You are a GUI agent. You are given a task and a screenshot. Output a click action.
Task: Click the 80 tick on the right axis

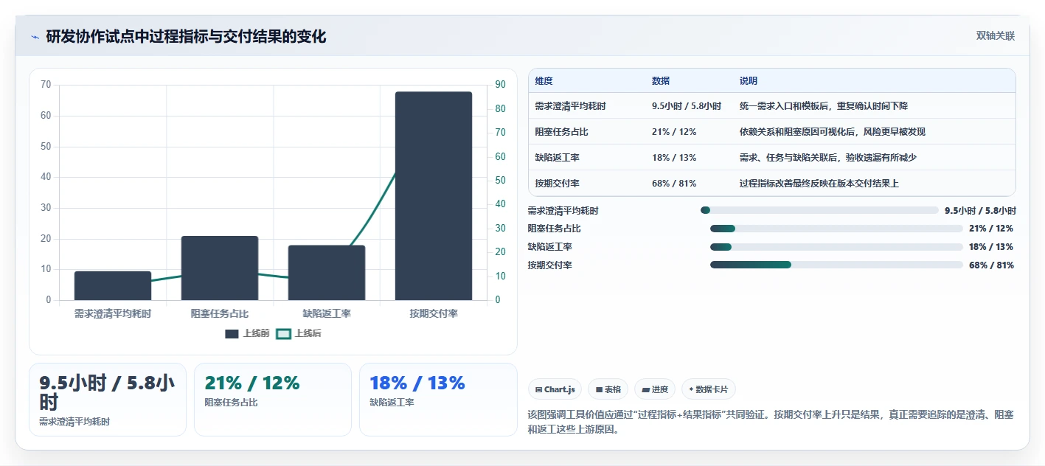coord(500,109)
